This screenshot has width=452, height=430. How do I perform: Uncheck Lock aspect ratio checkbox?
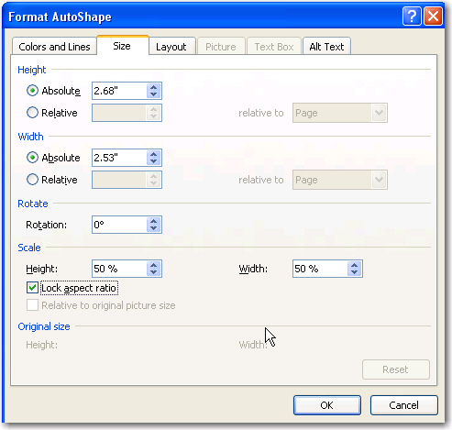pos(32,288)
